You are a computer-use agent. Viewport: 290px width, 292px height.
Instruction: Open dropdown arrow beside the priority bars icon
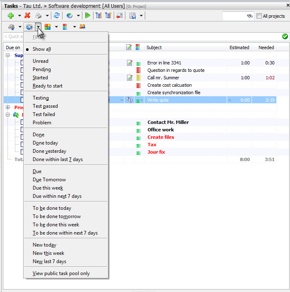[x=74, y=27]
